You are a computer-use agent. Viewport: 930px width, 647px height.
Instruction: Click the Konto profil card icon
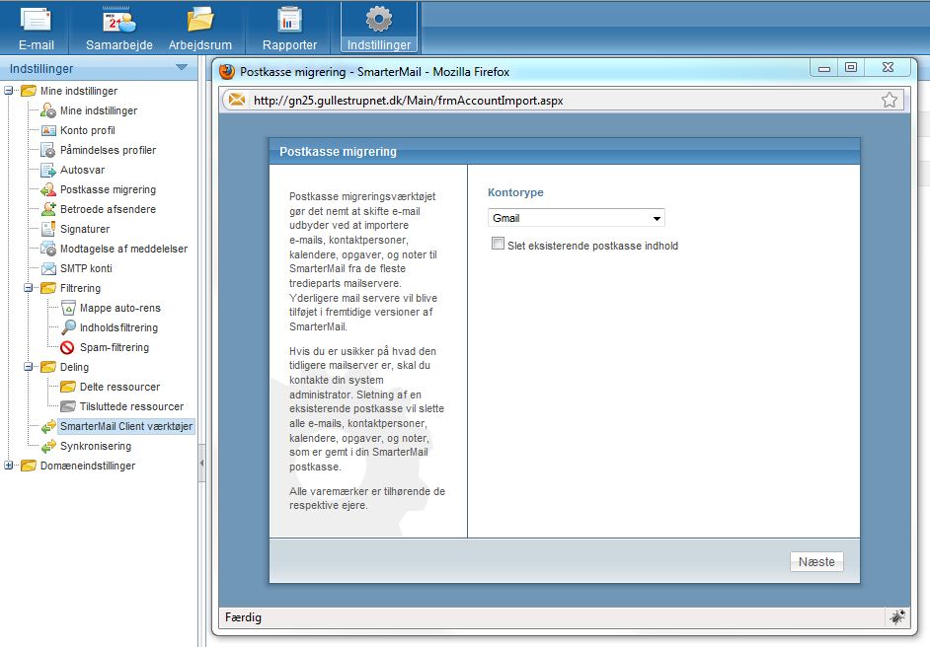(48, 130)
